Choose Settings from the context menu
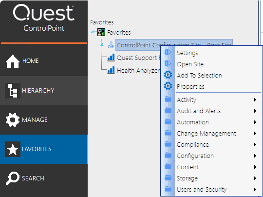The width and height of the screenshot is (263, 197). [x=211, y=53]
